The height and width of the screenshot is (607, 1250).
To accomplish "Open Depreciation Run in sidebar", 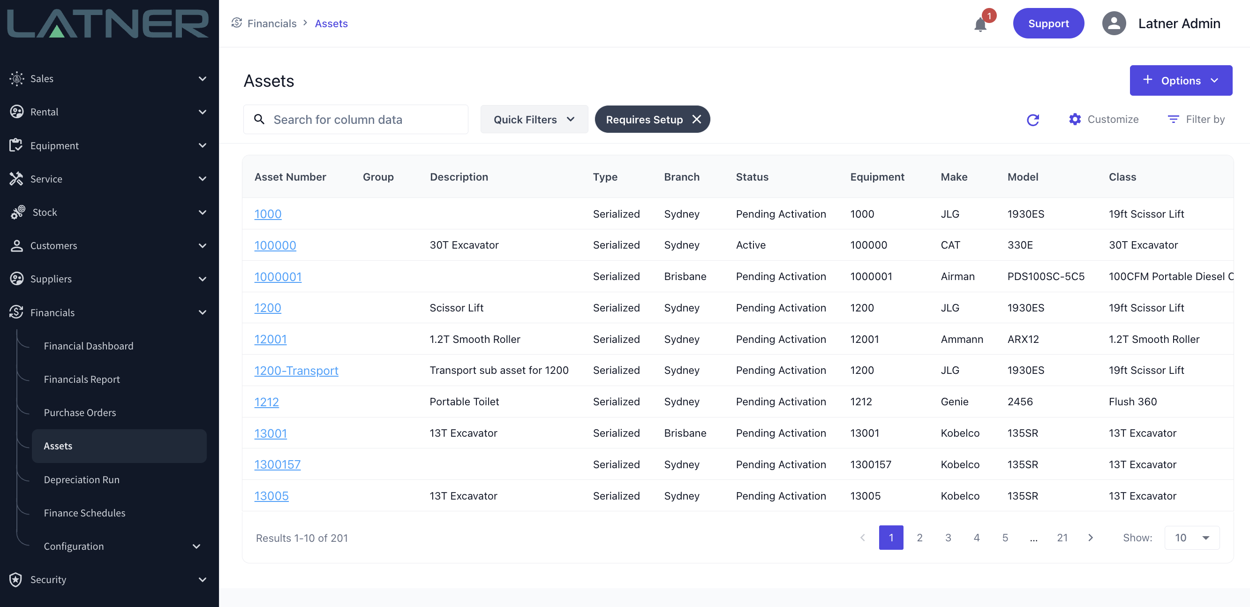I will (x=82, y=479).
